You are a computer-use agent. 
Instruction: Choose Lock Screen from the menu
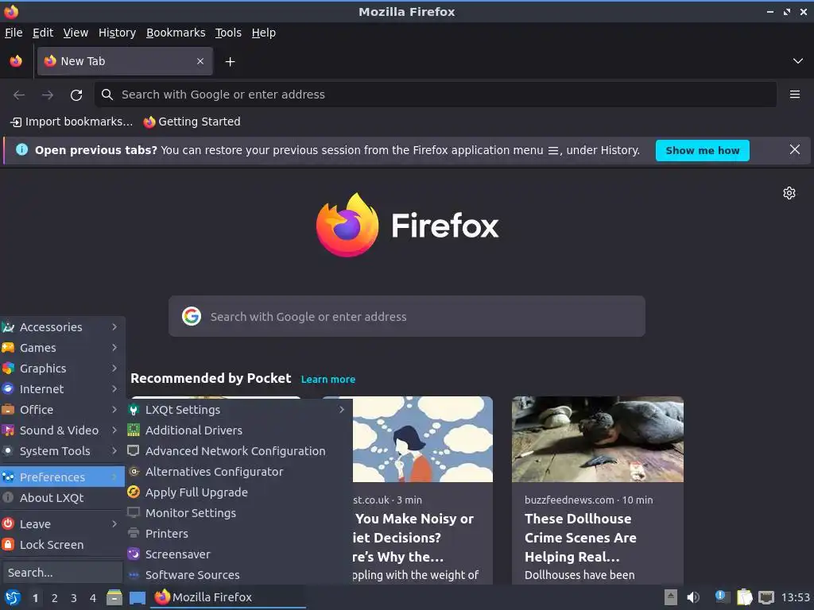[x=62, y=545]
